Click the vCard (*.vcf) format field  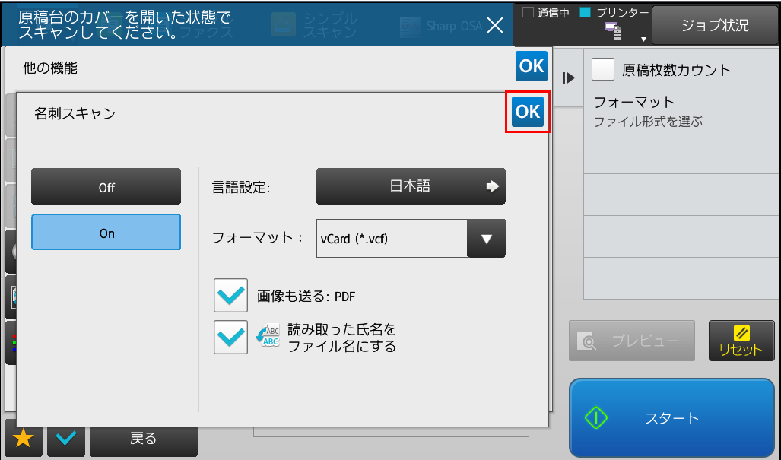pos(392,239)
